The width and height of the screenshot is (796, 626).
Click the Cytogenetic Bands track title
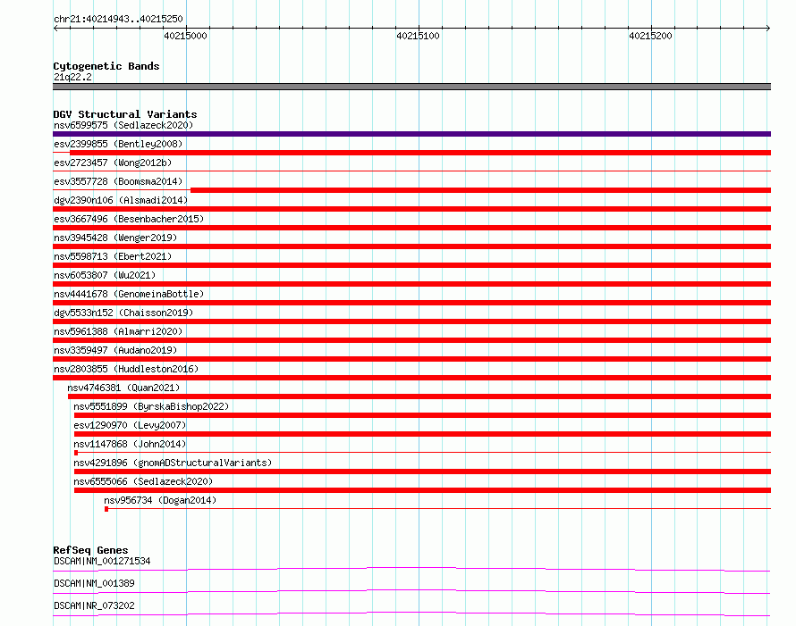pyautogui.click(x=106, y=66)
